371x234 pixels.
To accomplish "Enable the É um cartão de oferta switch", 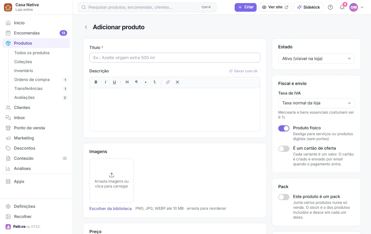I will (x=284, y=149).
